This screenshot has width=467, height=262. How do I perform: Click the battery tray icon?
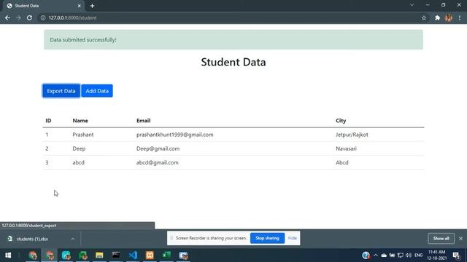coord(392,255)
